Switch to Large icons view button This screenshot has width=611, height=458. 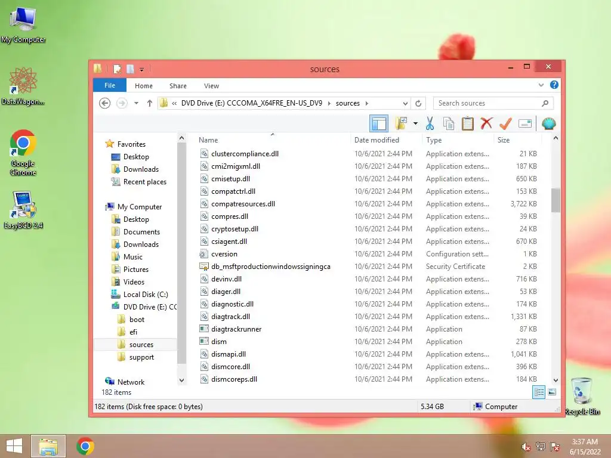coord(552,392)
